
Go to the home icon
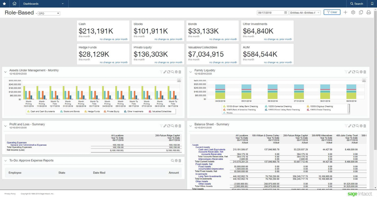point(14,4)
